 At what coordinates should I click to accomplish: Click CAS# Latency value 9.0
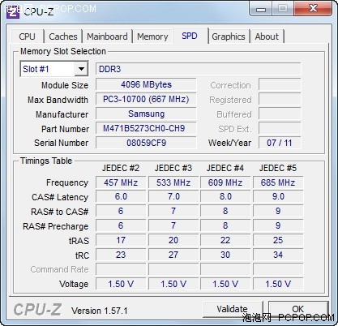point(278,196)
